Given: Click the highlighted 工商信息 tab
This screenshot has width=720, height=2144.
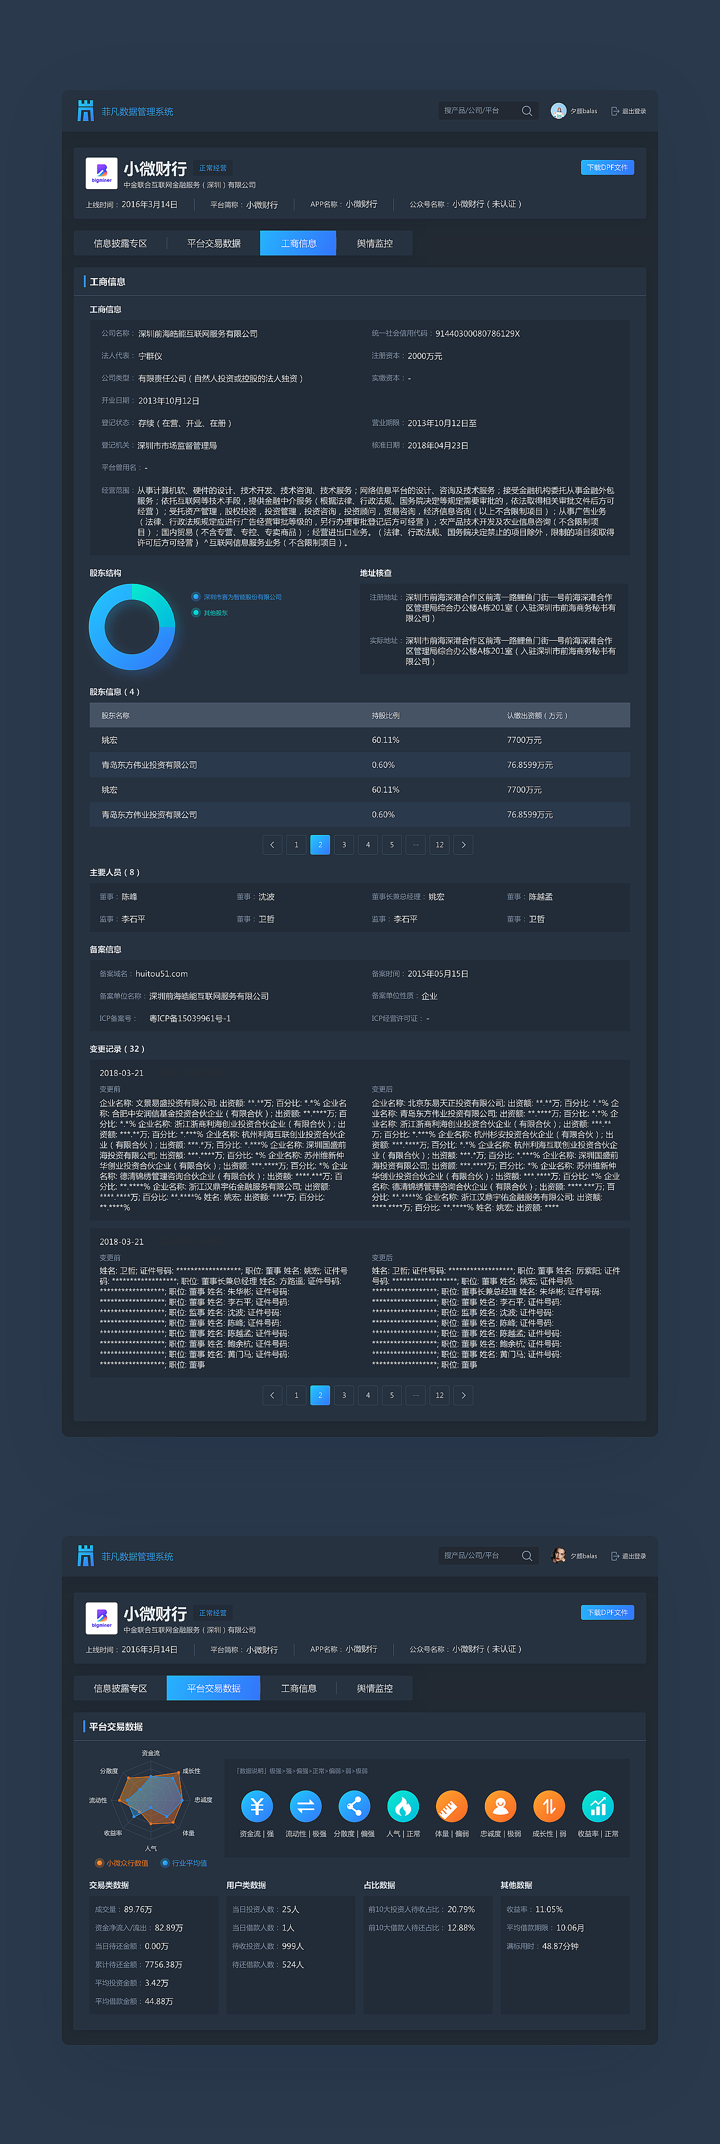Looking at the screenshot, I should coord(299,243).
